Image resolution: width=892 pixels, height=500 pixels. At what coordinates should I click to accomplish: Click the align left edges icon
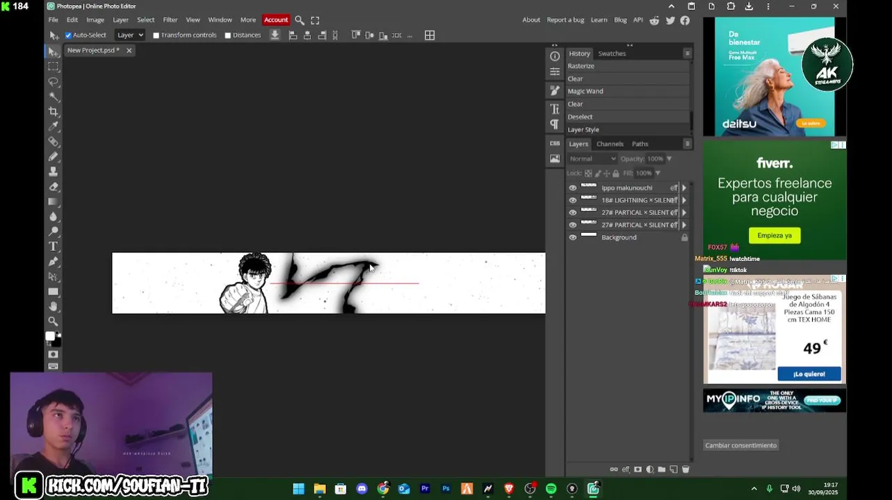[293, 35]
